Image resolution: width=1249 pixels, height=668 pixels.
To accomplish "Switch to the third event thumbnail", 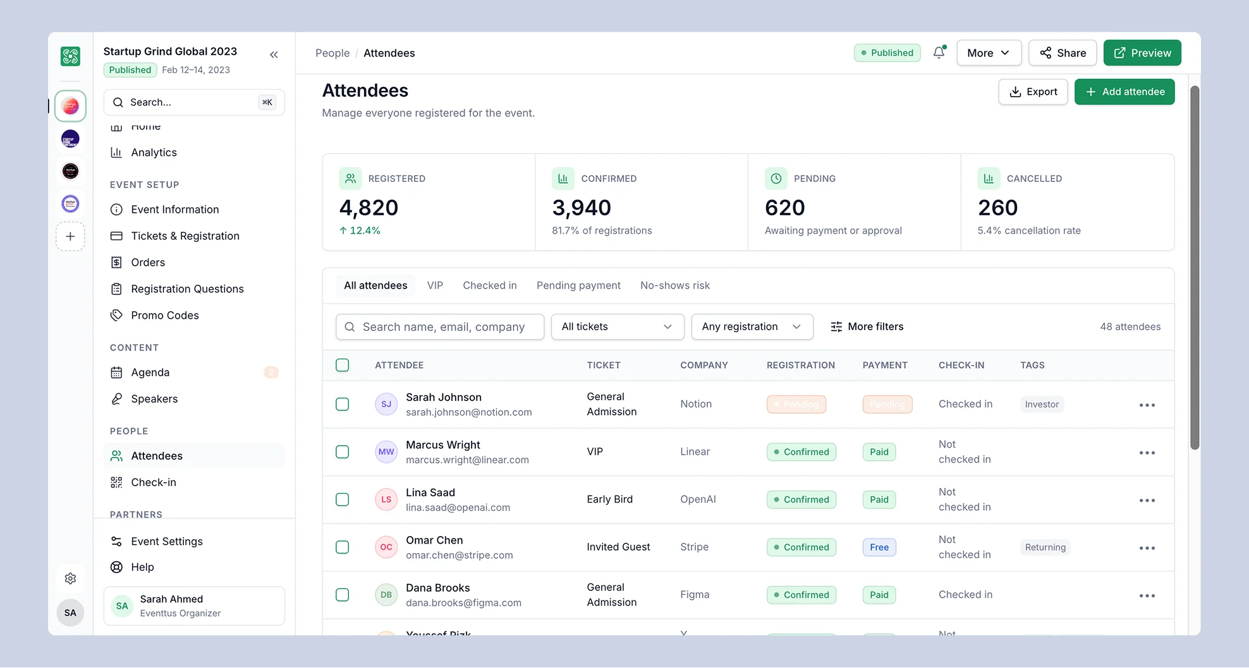I will click(x=70, y=171).
